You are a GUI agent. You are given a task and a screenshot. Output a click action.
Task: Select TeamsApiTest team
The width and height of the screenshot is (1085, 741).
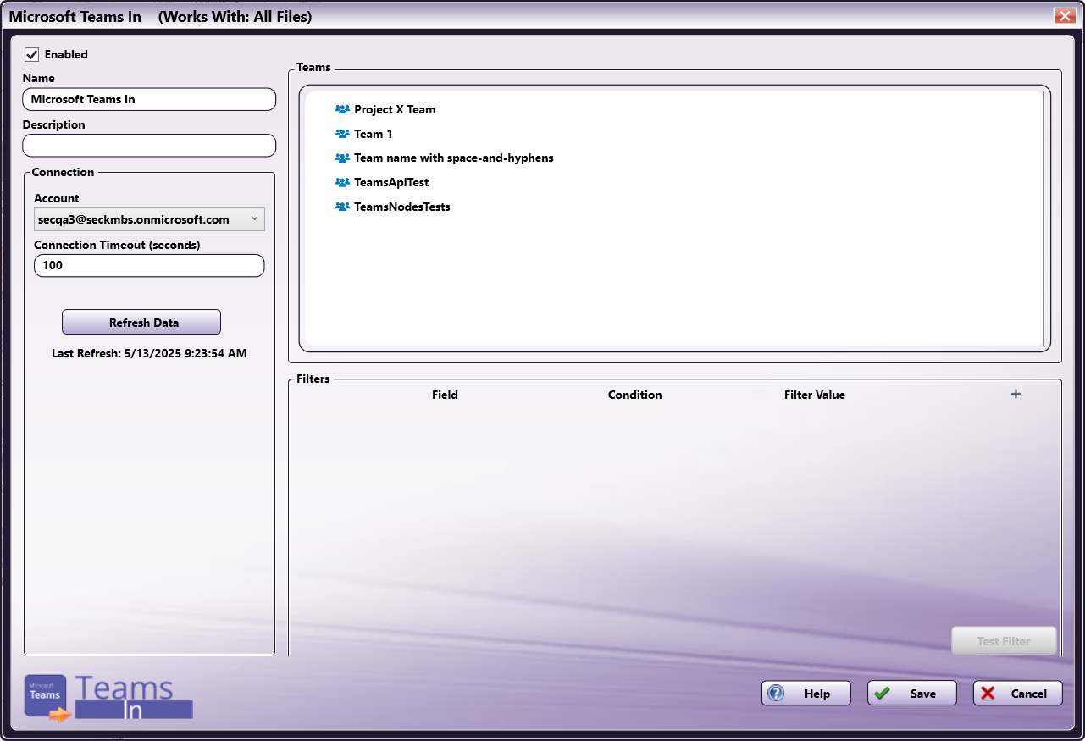pyautogui.click(x=391, y=182)
